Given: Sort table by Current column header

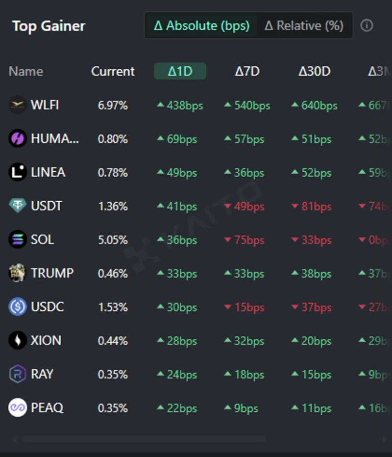Looking at the screenshot, I should [x=113, y=72].
